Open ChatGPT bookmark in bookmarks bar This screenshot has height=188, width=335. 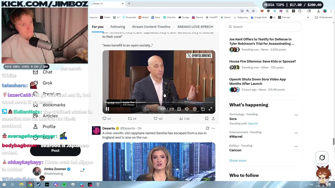click(x=212, y=17)
